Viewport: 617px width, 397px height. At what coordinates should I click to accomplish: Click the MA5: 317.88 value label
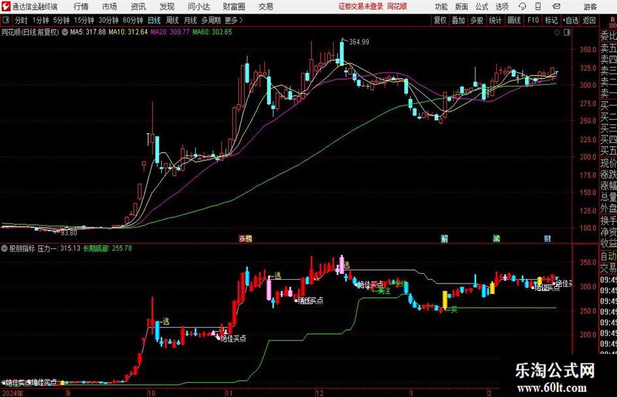(x=87, y=32)
